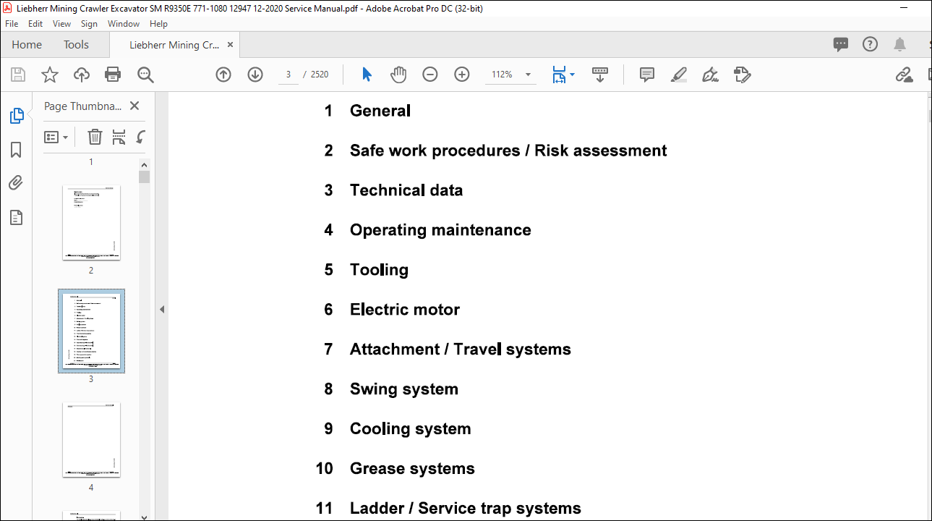Close the Page Thumbnails panel

coord(134,106)
